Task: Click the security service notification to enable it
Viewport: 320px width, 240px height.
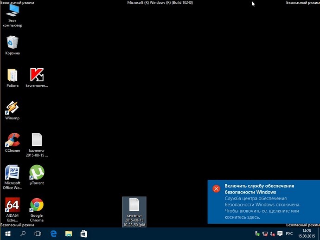Action: pos(264,201)
